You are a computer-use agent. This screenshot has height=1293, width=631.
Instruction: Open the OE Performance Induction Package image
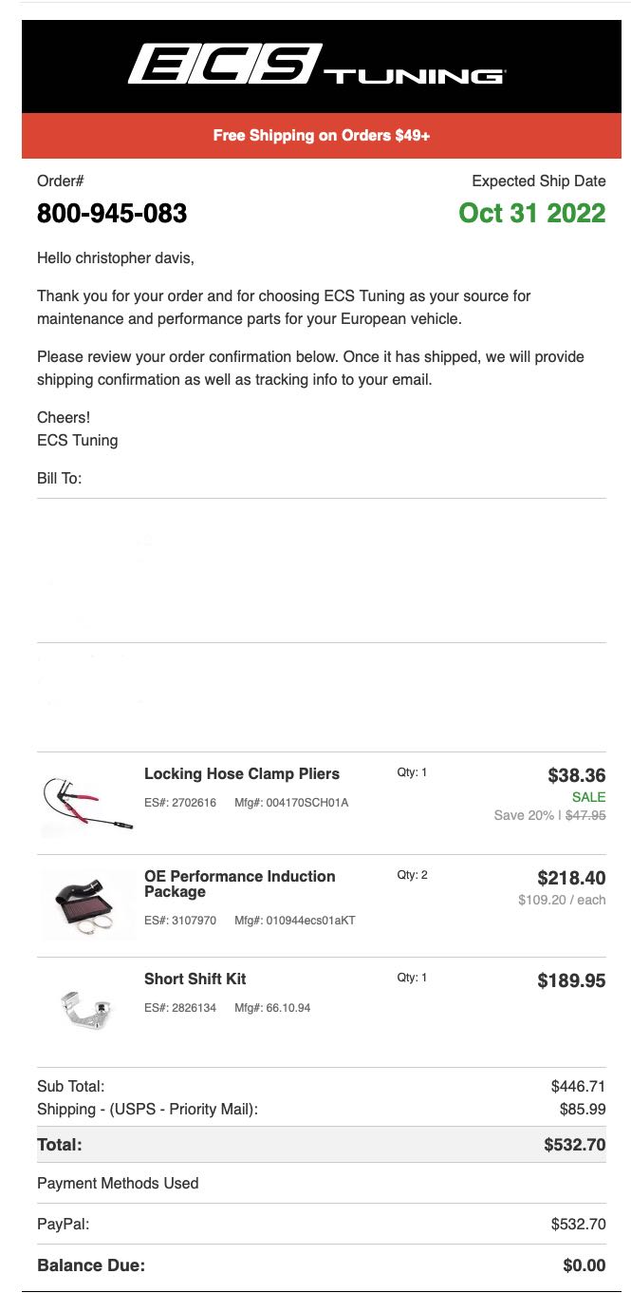87,905
